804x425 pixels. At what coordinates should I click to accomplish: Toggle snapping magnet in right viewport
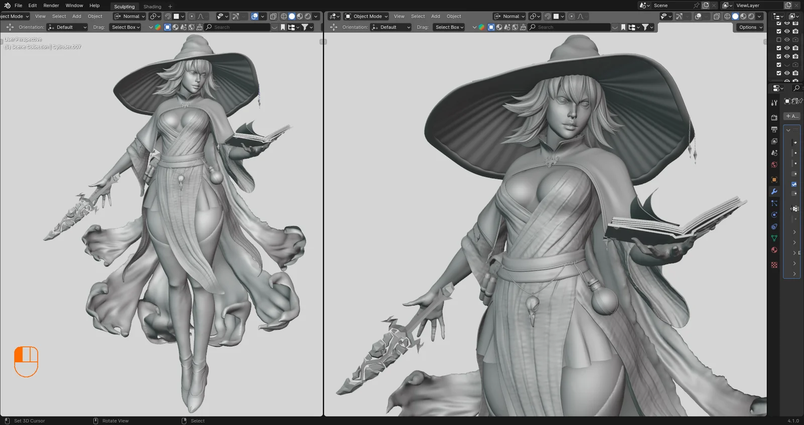(548, 17)
